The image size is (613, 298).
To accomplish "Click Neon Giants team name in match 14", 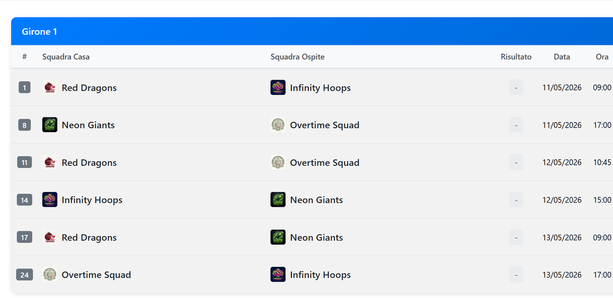I will point(317,200).
